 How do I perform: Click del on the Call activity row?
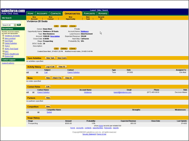pyautogui.click(x=37, y=73)
